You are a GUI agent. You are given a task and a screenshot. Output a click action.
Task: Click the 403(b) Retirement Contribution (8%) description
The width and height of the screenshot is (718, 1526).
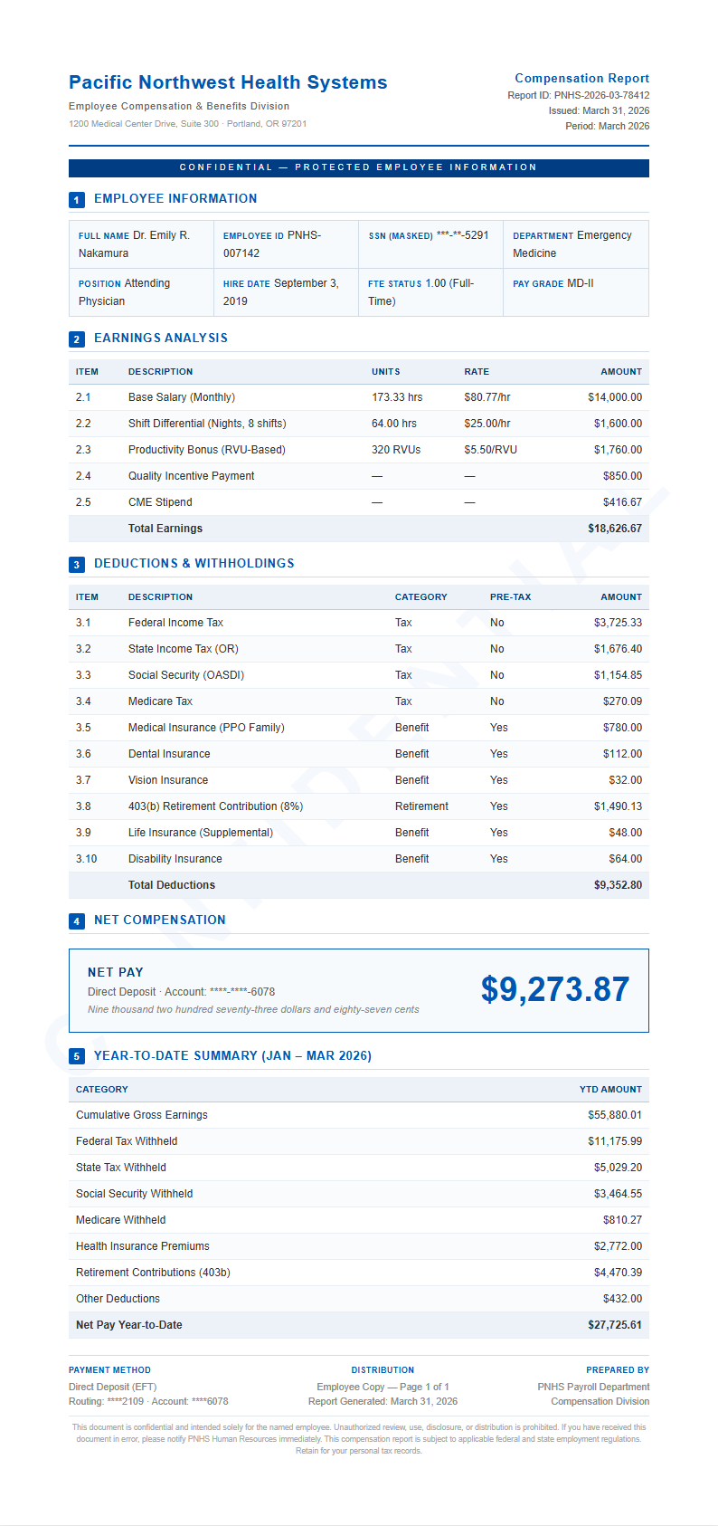click(215, 806)
